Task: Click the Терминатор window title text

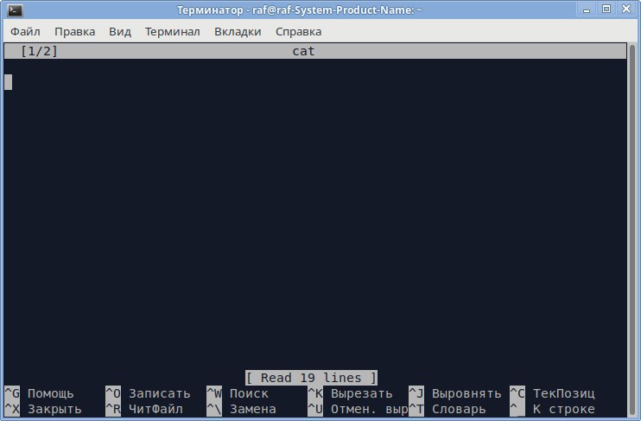Action: pos(299,10)
